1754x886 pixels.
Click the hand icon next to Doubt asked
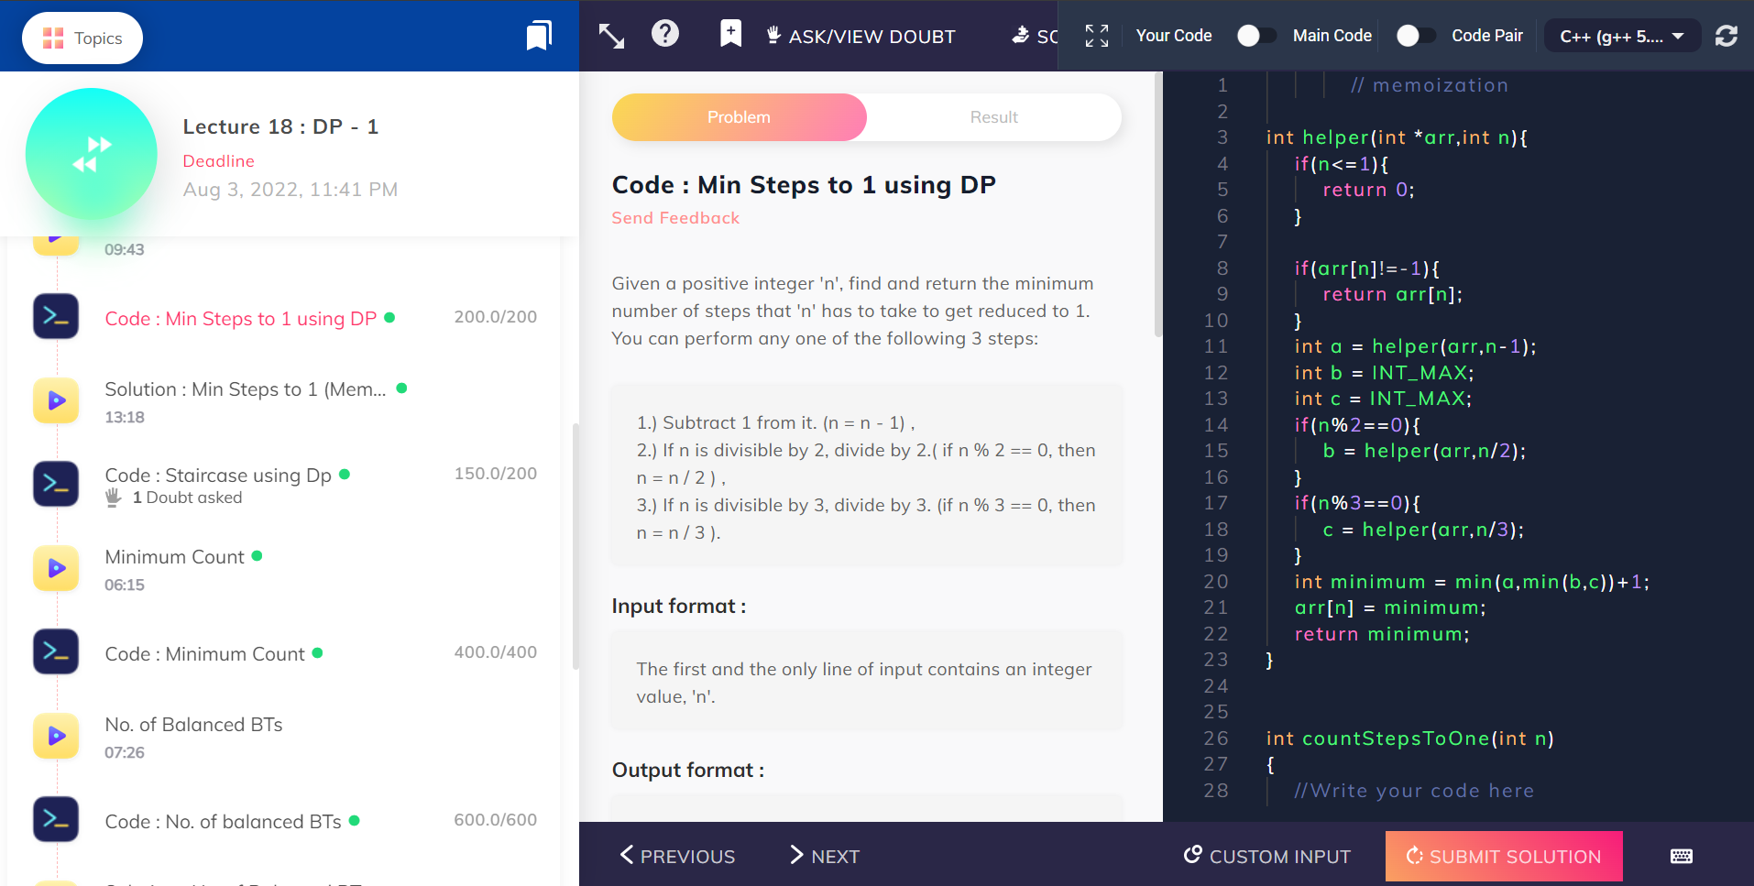(x=113, y=498)
